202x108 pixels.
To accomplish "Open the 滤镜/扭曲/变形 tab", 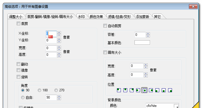I will click(x=119, y=17).
